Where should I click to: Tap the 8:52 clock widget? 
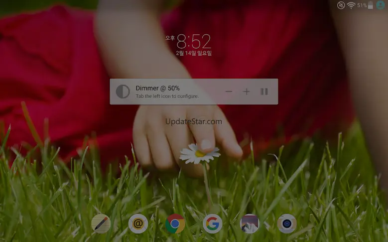(194, 41)
